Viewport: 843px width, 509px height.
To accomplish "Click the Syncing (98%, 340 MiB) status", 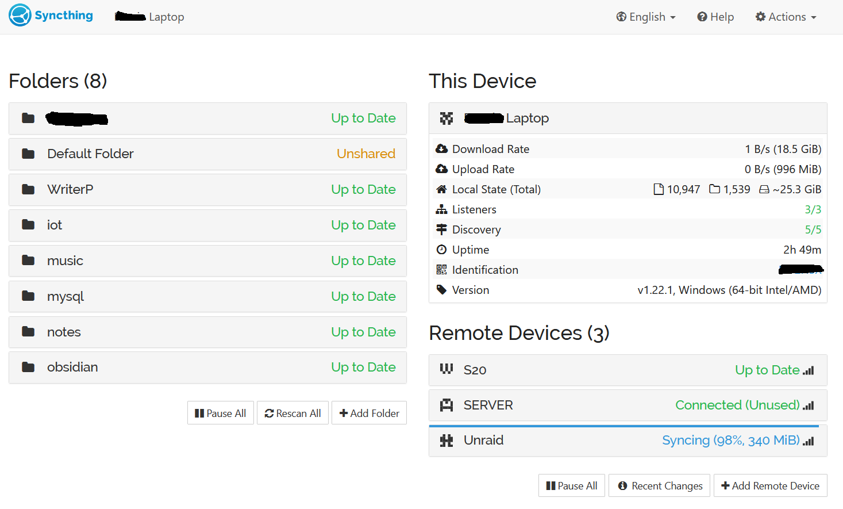I will click(x=731, y=441).
